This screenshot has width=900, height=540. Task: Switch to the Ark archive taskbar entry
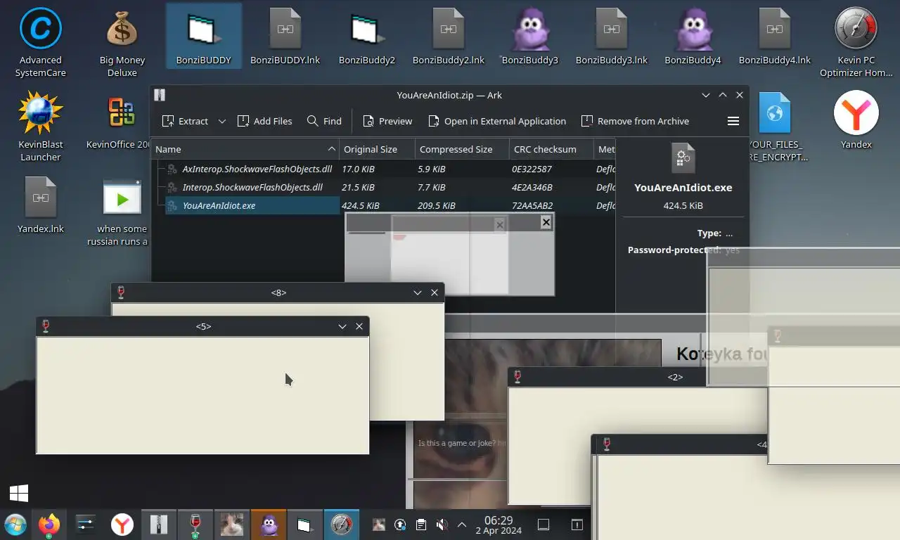click(x=159, y=525)
